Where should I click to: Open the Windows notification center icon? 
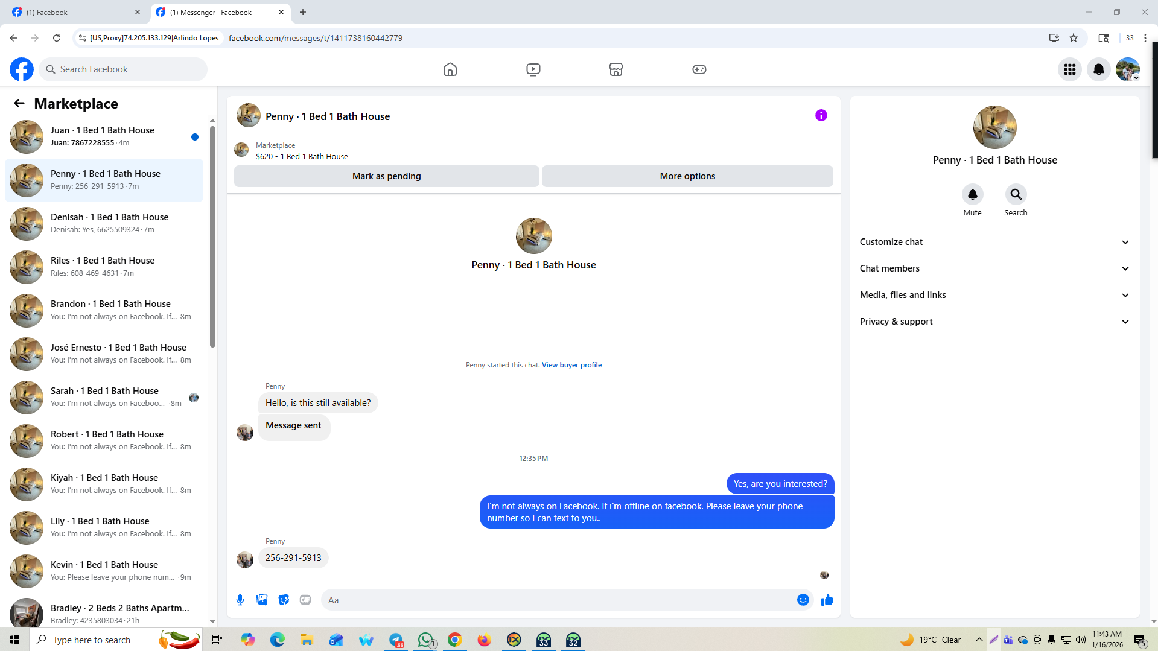pos(1140,640)
